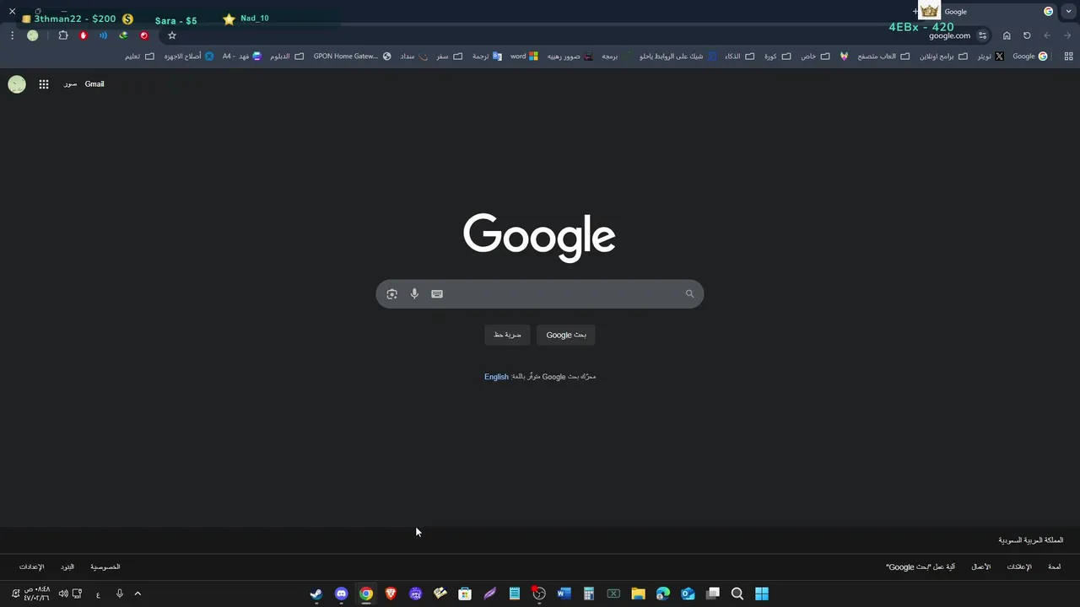Bookmark this page with the star icon

click(x=172, y=35)
